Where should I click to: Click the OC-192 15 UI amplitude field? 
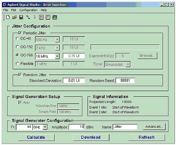pos(74,48)
